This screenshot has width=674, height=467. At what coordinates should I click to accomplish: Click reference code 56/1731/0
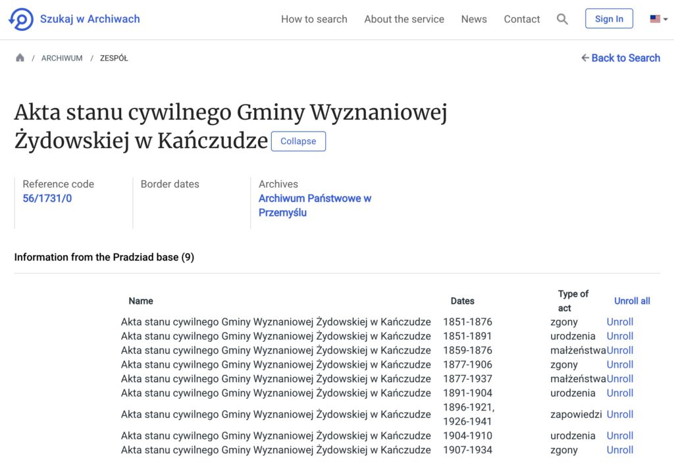click(x=47, y=199)
